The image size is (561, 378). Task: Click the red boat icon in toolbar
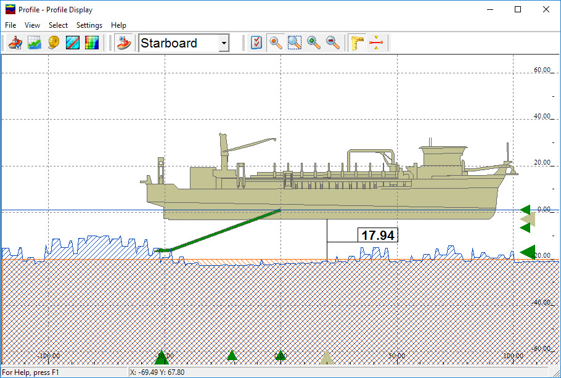pyautogui.click(x=15, y=43)
